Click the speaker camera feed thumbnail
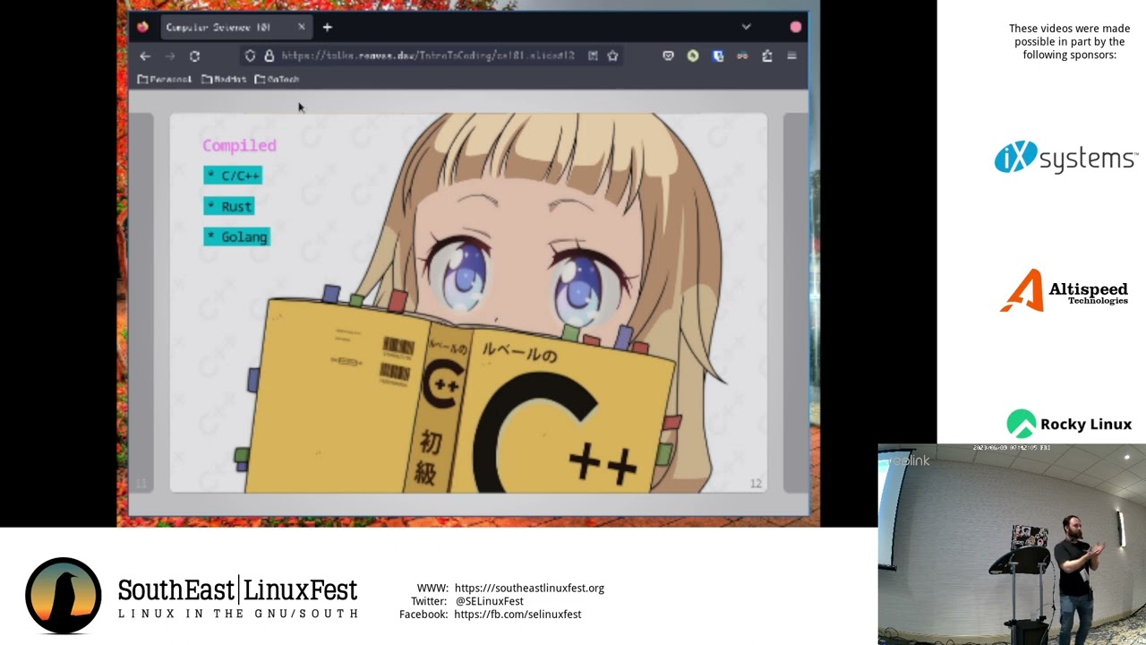This screenshot has height=645, width=1146. click(x=1012, y=545)
